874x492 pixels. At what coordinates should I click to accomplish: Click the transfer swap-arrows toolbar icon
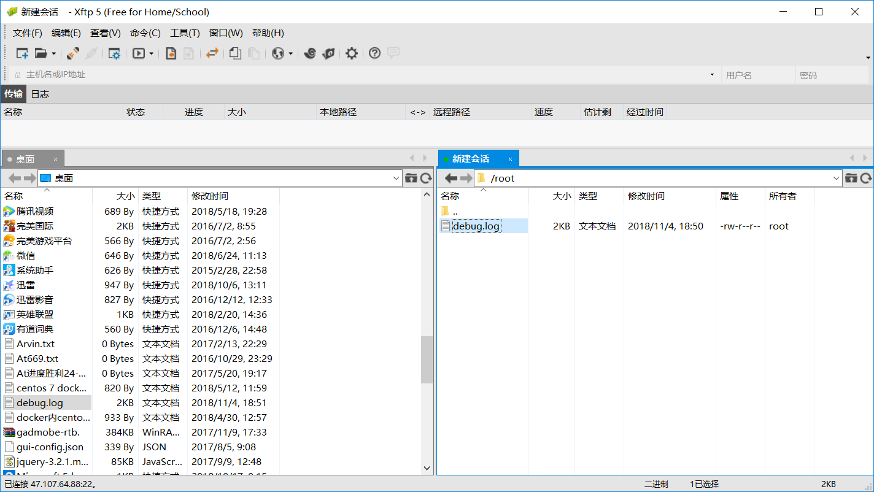click(212, 53)
